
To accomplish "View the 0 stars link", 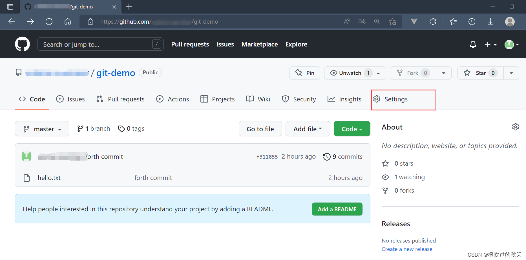I will [398, 163].
